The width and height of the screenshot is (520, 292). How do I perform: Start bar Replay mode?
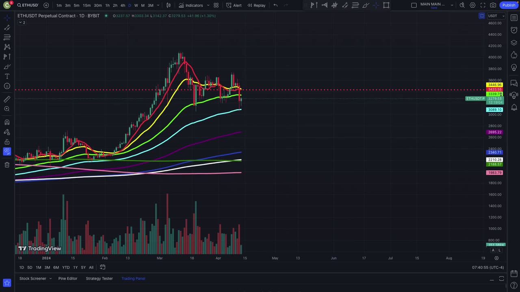click(256, 5)
